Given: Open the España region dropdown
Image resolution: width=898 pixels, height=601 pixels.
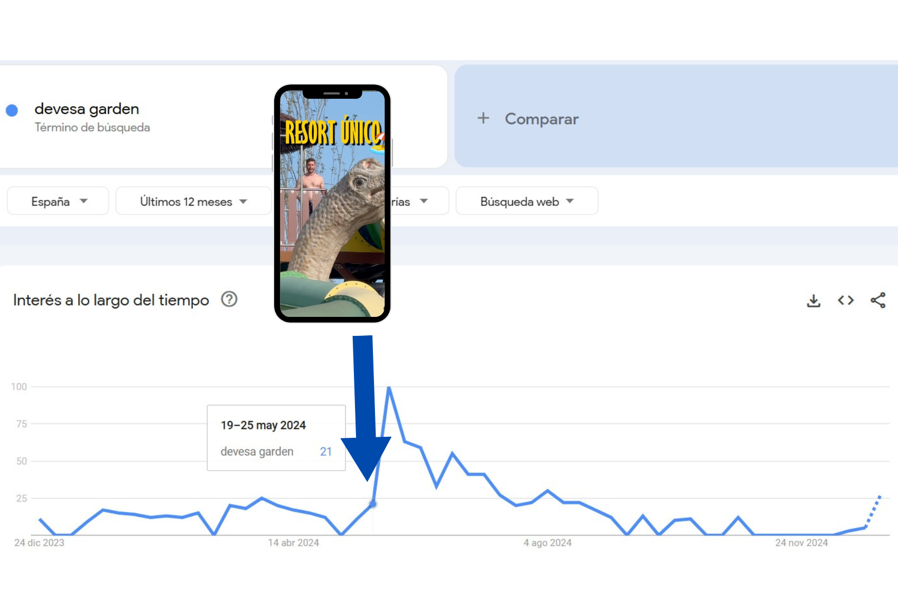Looking at the screenshot, I should pos(58,201).
